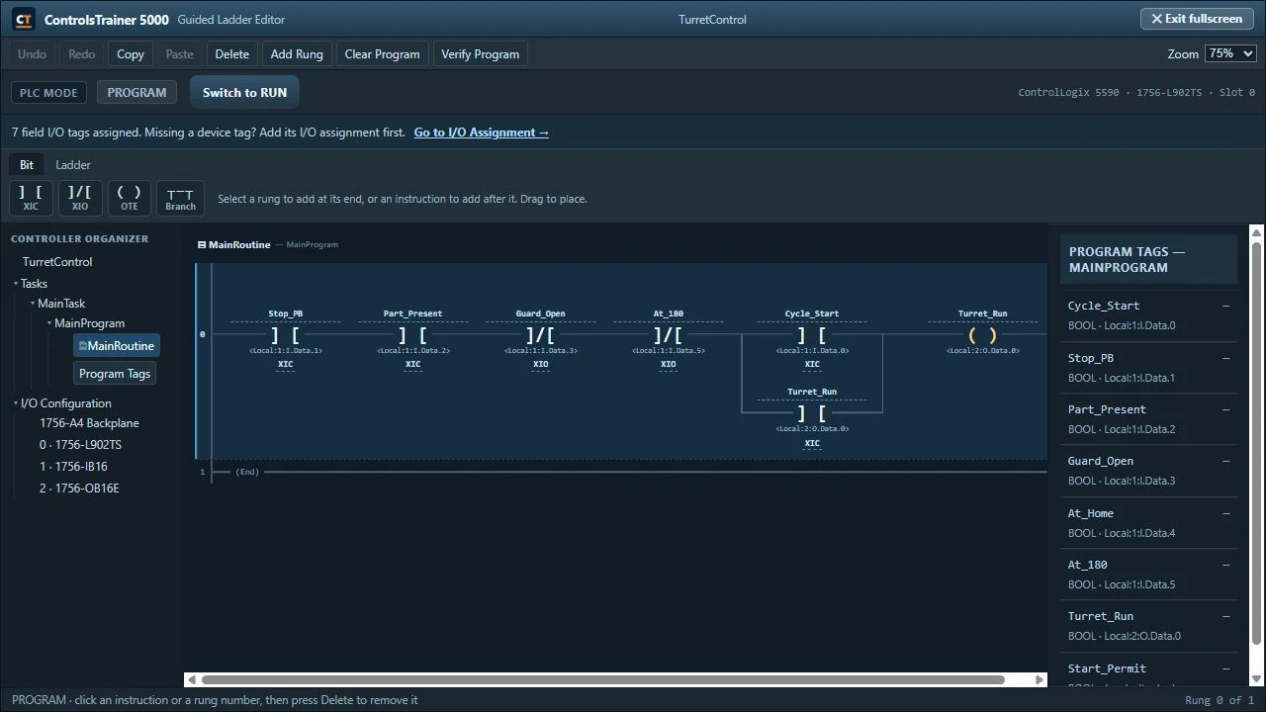
Task: Switch to the Ladder instruction tab
Action: point(73,165)
